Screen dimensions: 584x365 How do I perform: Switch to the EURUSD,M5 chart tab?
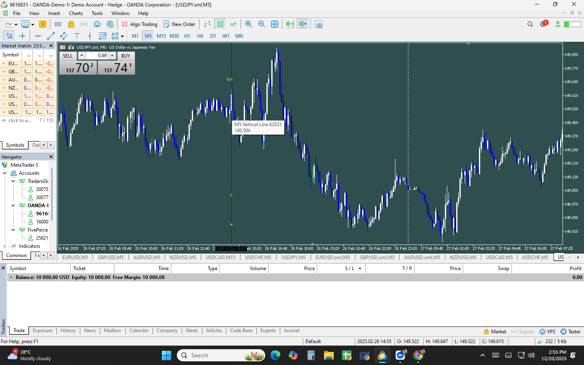[x=75, y=257]
